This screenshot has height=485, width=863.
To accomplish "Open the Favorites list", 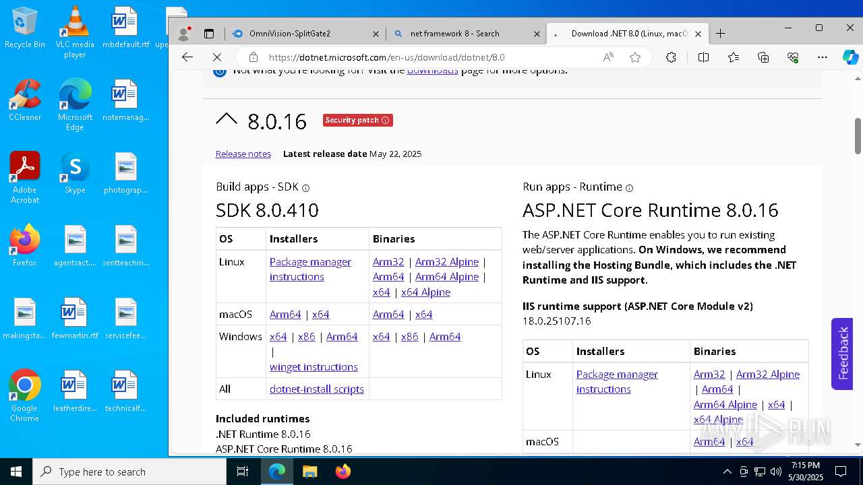I will coord(734,57).
